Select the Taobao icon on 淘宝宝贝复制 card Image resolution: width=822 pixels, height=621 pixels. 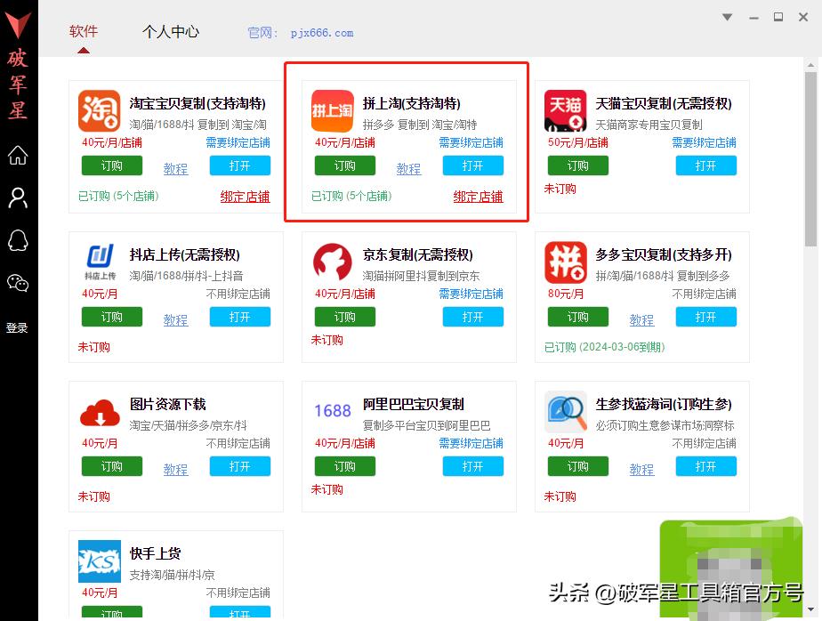99,111
